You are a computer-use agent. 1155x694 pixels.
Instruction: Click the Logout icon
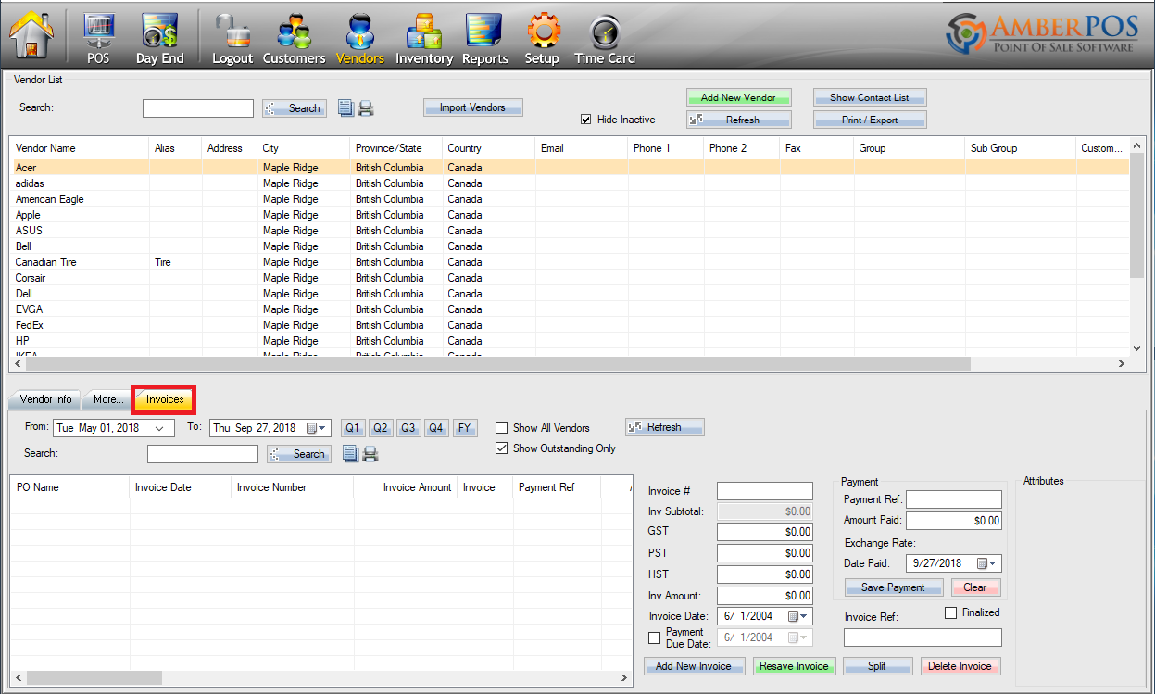tap(232, 39)
